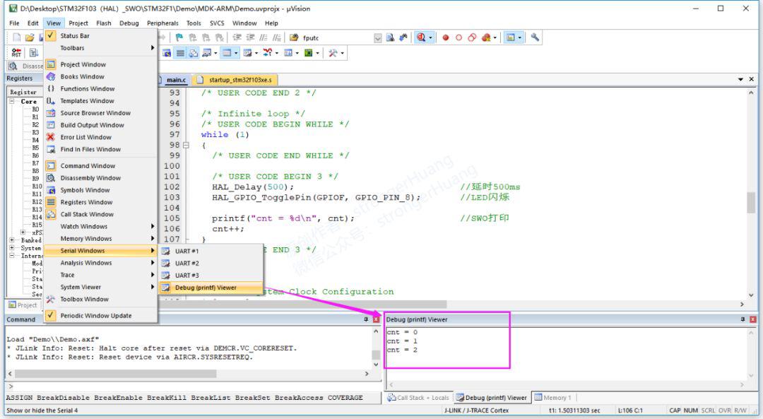The image size is (763, 419).
Task: Click the Comment selection icon
Action: click(264, 37)
